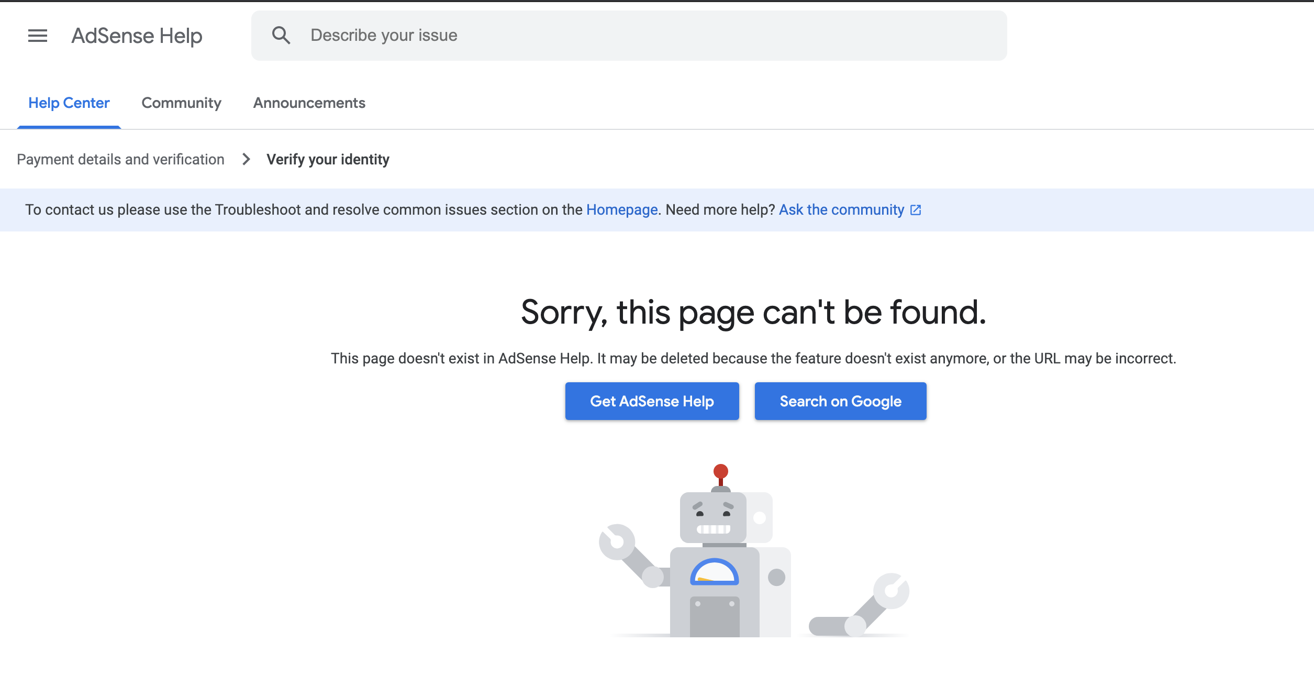Click Ask the community link
The width and height of the screenshot is (1314, 686).
841,209
